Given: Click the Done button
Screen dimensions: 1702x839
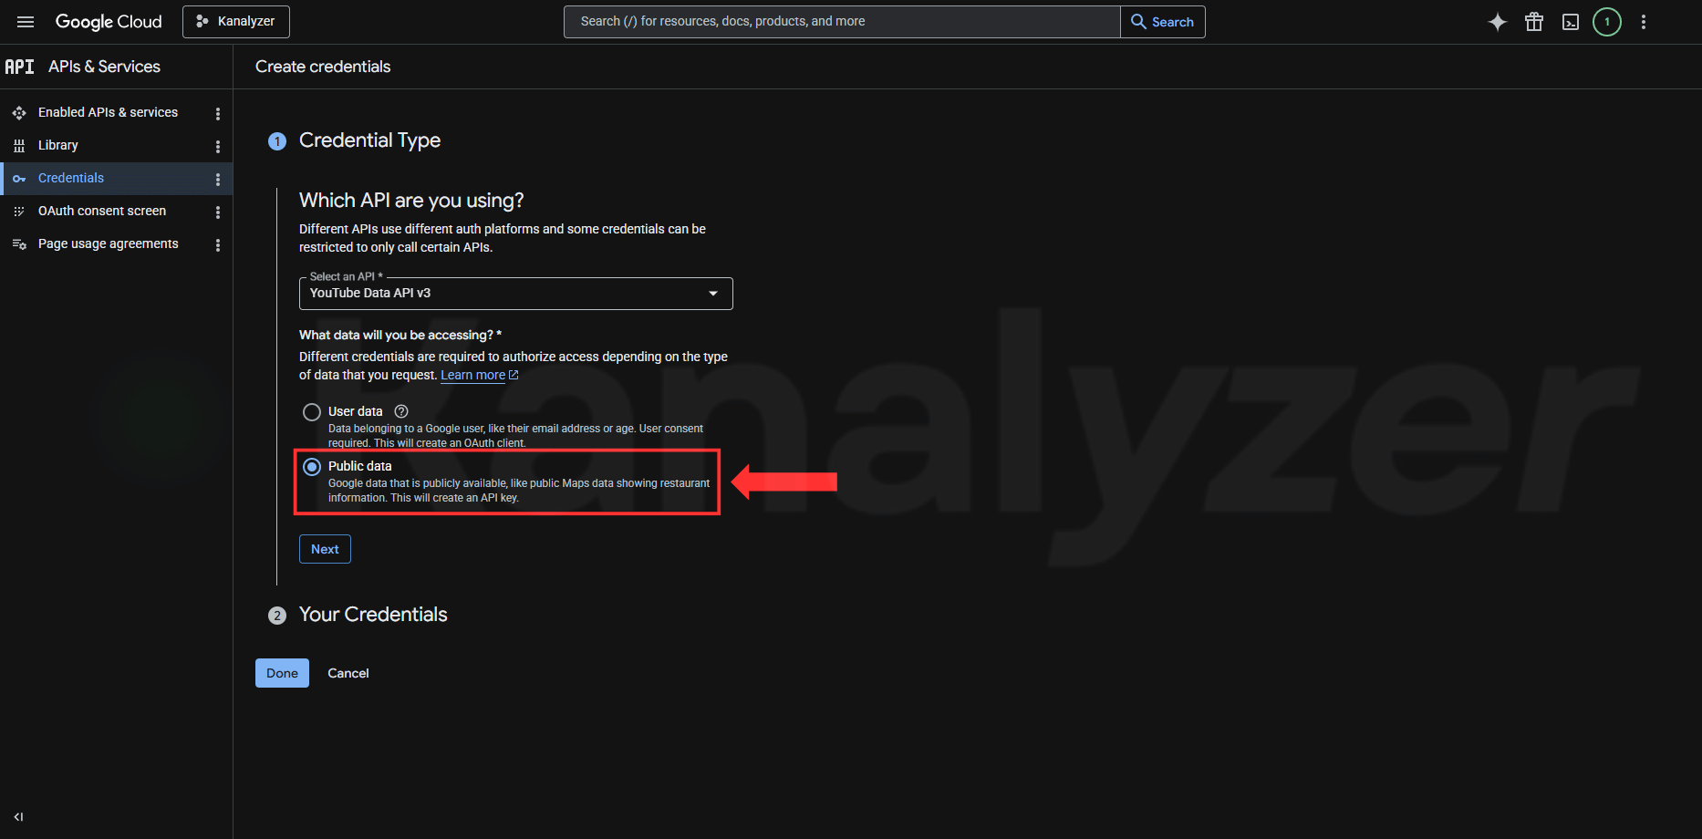Looking at the screenshot, I should [x=282, y=673].
